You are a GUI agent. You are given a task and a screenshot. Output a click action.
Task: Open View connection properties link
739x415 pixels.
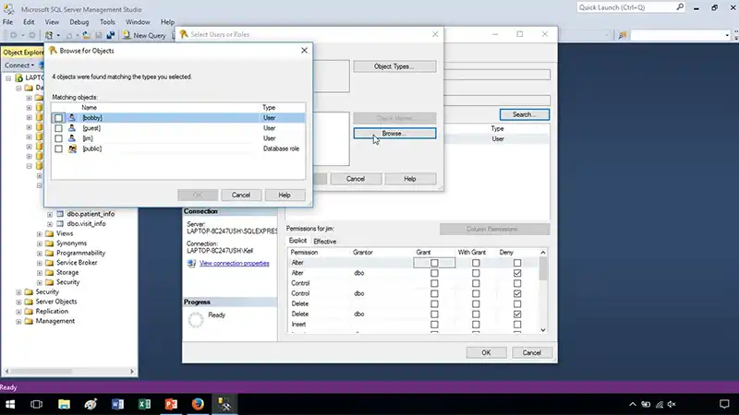[x=235, y=264]
